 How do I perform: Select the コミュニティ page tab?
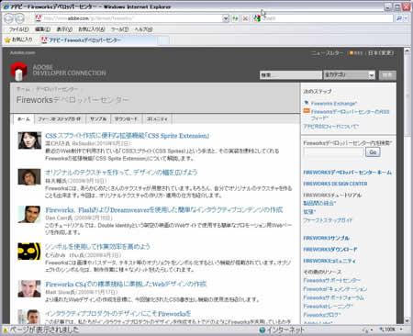coord(157,119)
